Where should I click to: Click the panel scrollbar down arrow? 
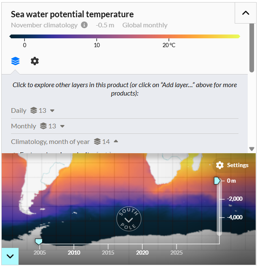252,149
